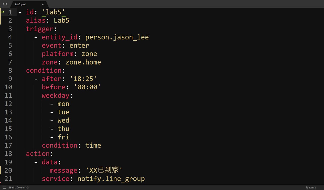The width and height of the screenshot is (324, 190).
Task: Open the Spaces: 2 indentation menu
Action: [x=310, y=187]
